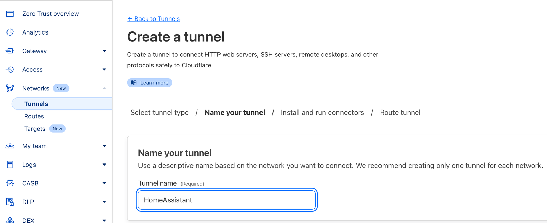The width and height of the screenshot is (547, 223).
Task: Collapse the Networks section
Action: (x=104, y=88)
